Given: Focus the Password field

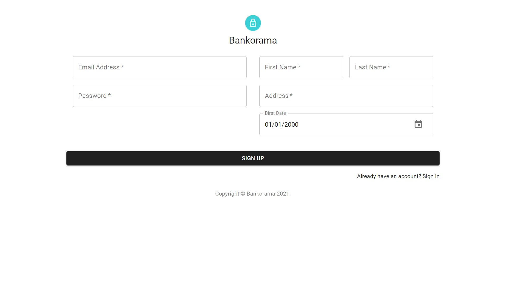Looking at the screenshot, I should [x=160, y=96].
